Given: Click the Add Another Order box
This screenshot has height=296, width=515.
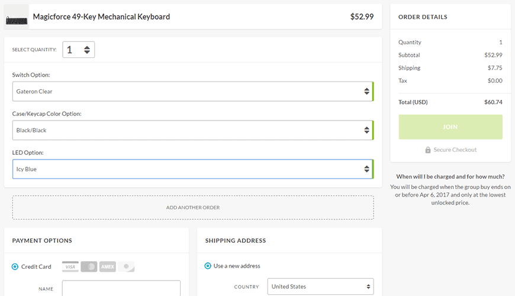Looking at the screenshot, I should point(193,207).
